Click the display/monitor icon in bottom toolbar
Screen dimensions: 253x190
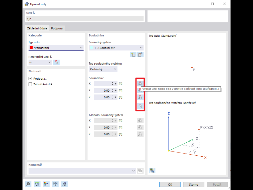(55, 184)
